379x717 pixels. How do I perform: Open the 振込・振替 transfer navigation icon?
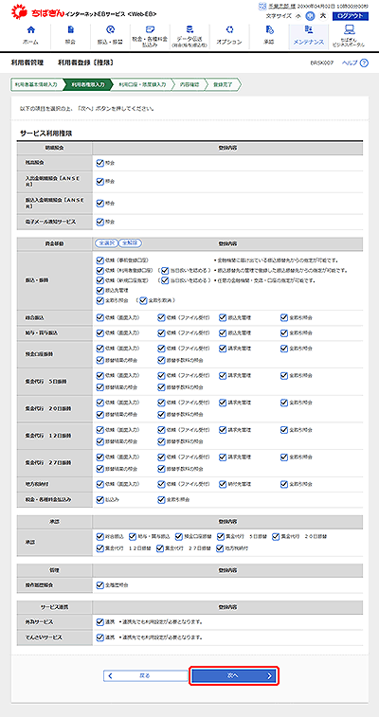click(110, 30)
